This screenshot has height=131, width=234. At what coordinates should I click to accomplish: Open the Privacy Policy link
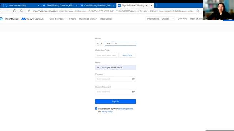coord(107,112)
